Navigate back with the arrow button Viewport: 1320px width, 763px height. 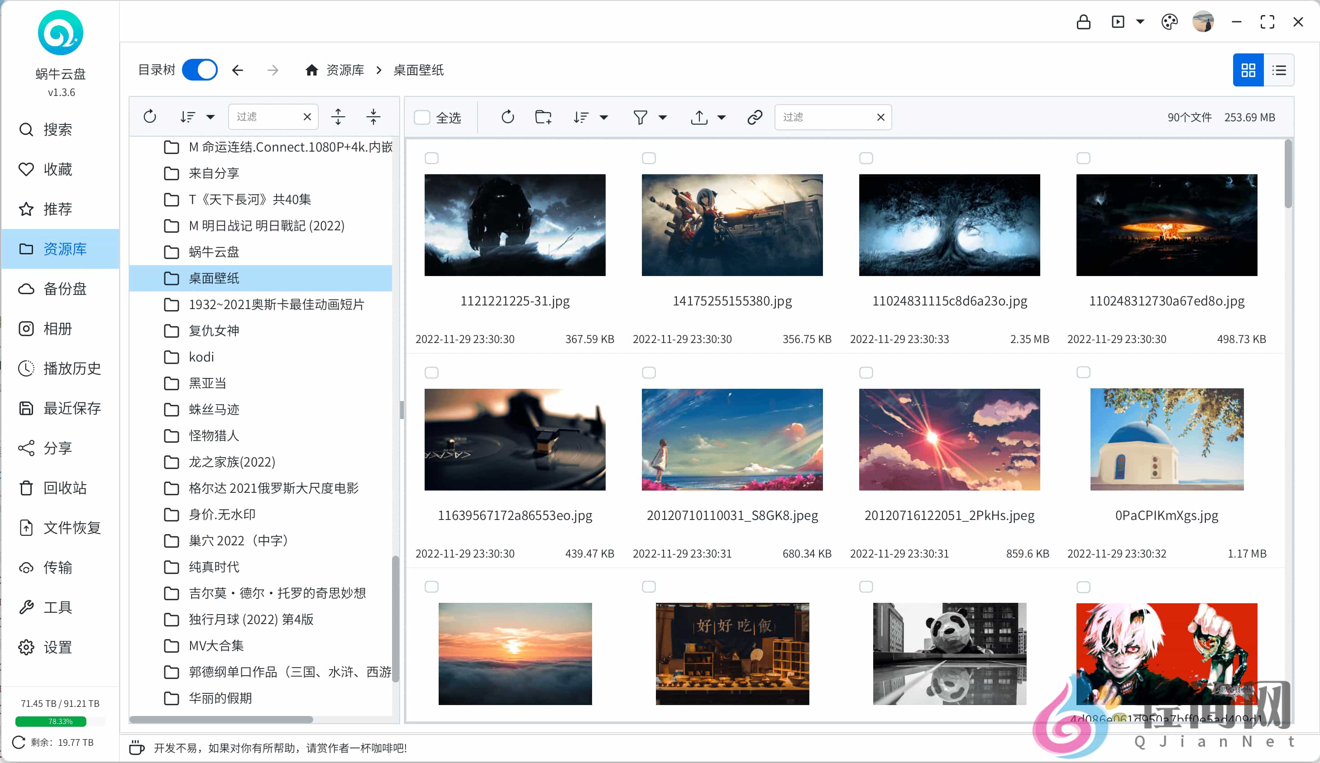point(238,70)
